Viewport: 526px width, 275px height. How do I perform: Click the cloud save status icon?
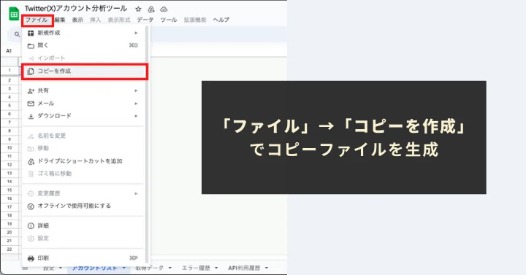click(164, 9)
